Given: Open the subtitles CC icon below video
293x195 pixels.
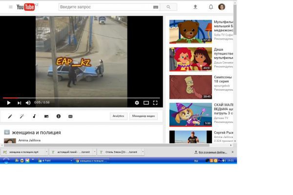Looking at the screenshot, I should pyautogui.click(x=70, y=117).
